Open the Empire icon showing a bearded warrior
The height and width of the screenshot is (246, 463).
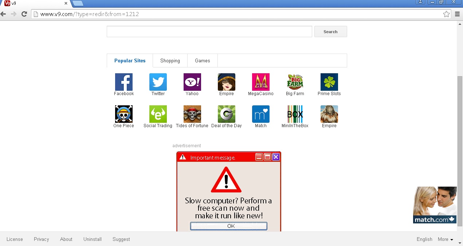click(329, 114)
